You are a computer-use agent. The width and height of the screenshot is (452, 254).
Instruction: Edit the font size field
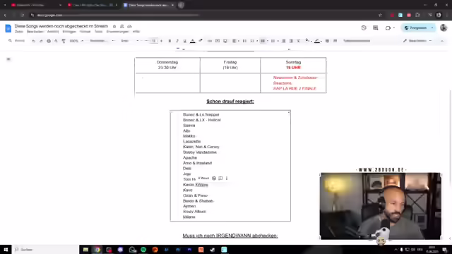tap(154, 41)
